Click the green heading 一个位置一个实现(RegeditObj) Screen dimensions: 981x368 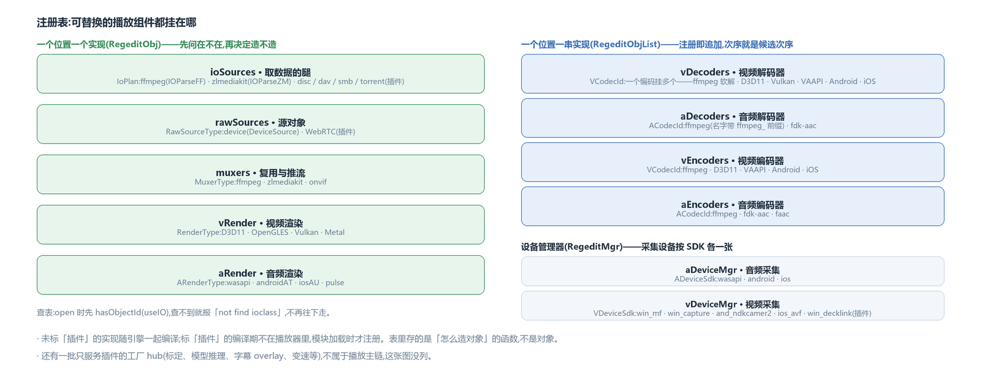pyautogui.click(x=156, y=45)
